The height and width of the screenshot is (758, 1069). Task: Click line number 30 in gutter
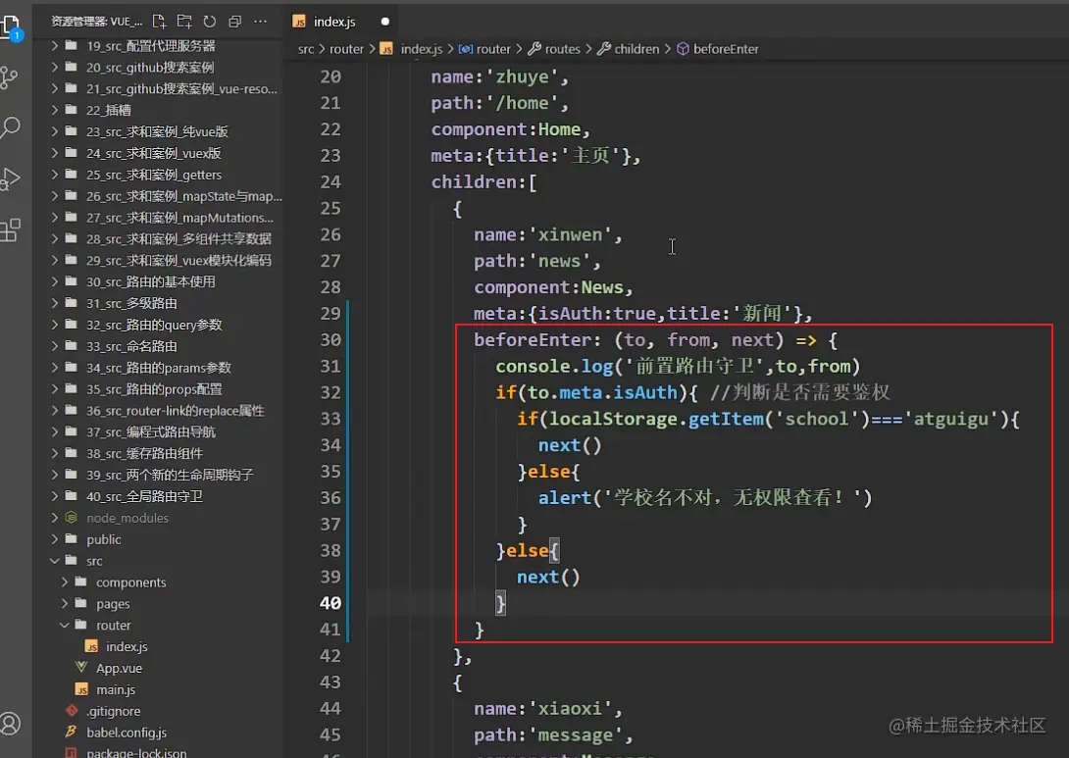331,340
